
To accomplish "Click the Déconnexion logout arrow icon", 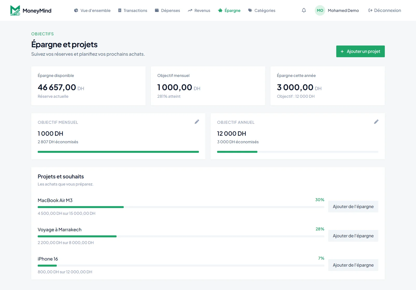I will 370,10.
